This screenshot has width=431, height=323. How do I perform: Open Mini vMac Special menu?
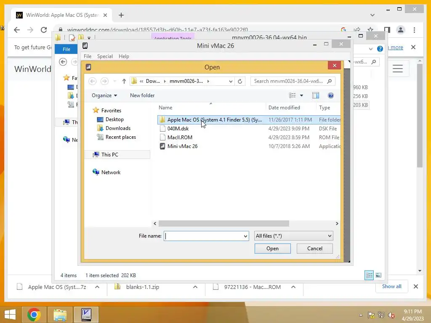(105, 56)
